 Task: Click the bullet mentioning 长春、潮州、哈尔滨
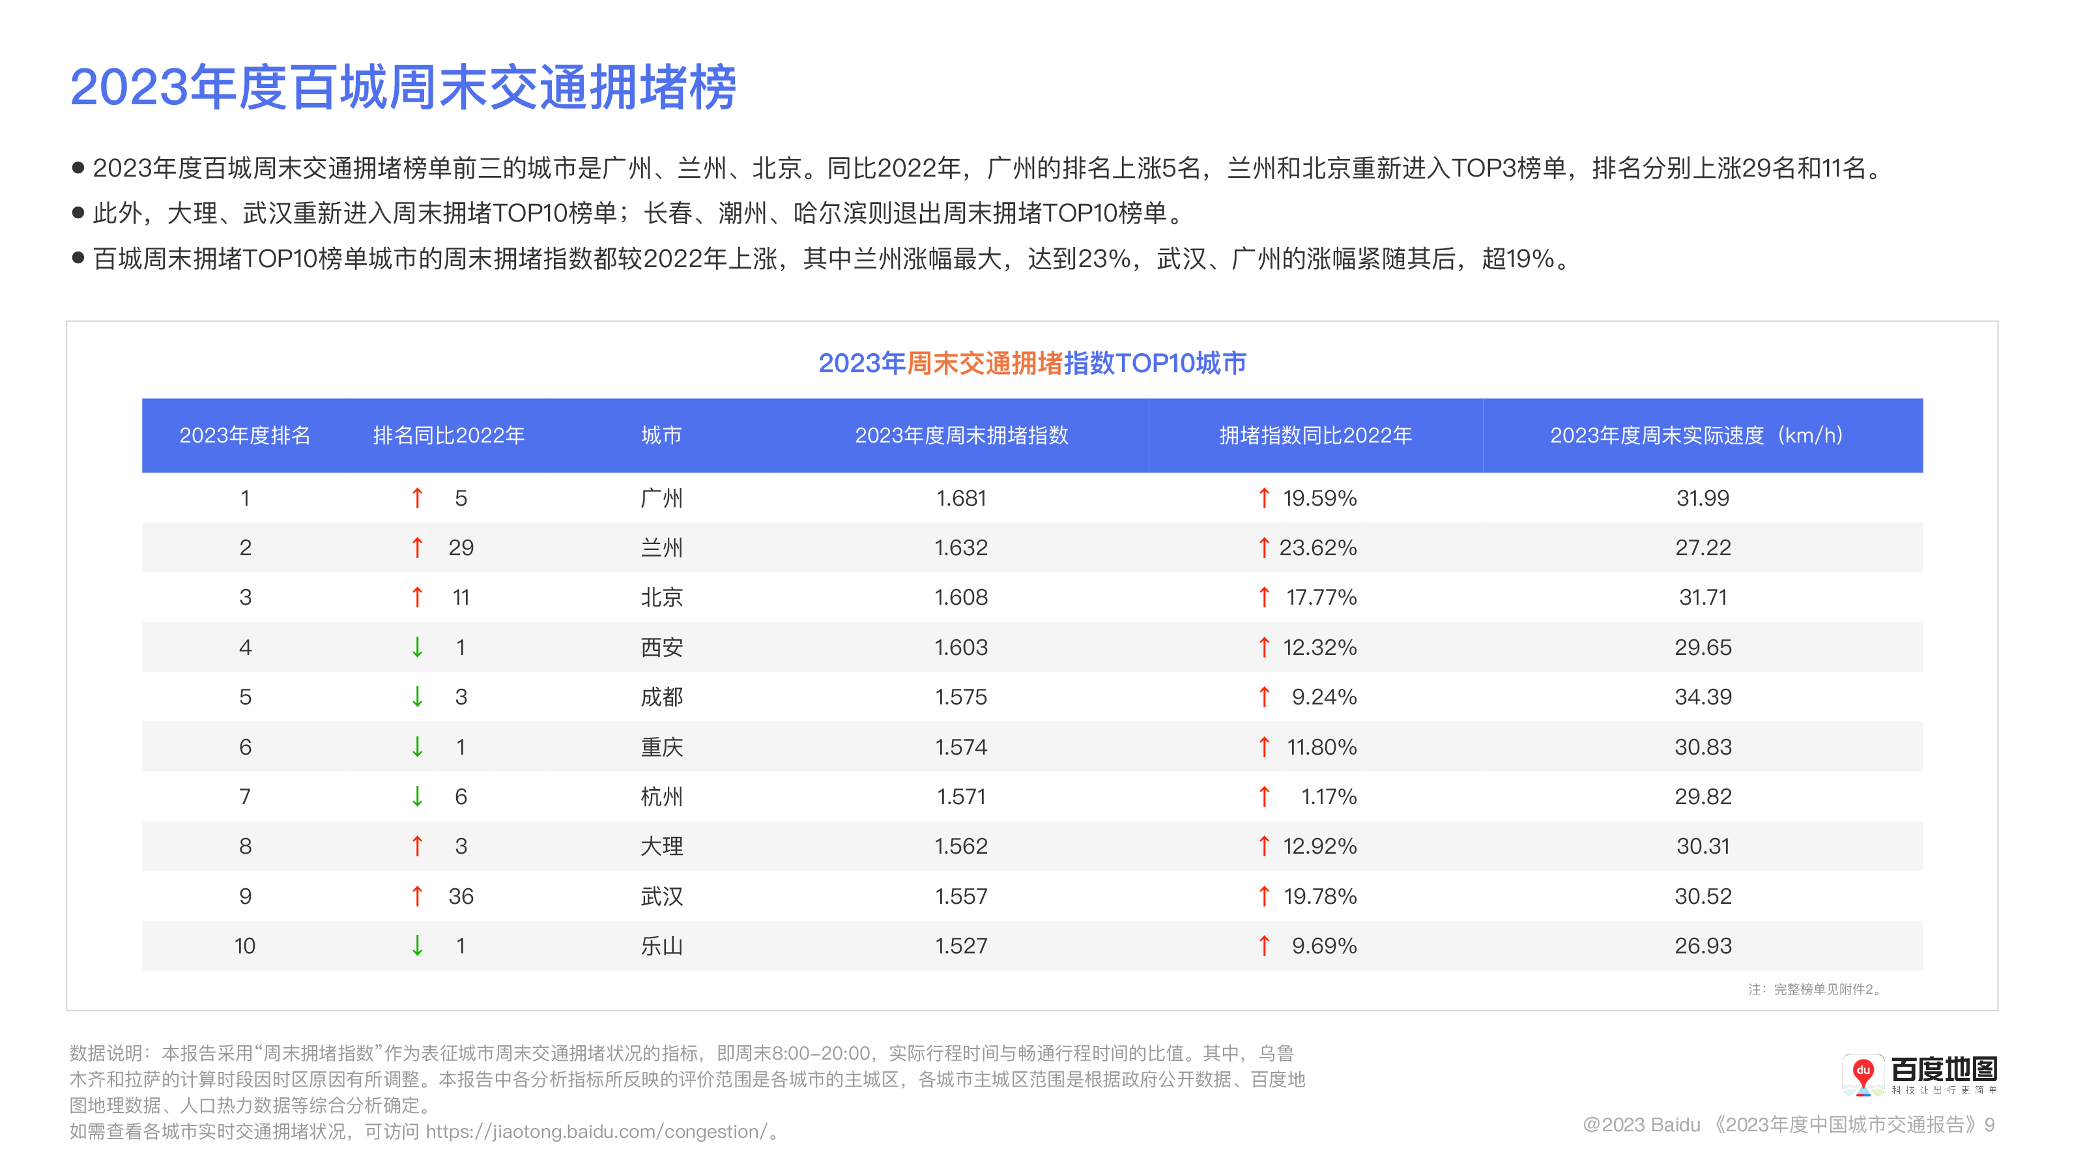pyautogui.click(x=639, y=214)
